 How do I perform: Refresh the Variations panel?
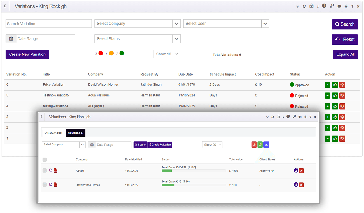pos(304,6)
